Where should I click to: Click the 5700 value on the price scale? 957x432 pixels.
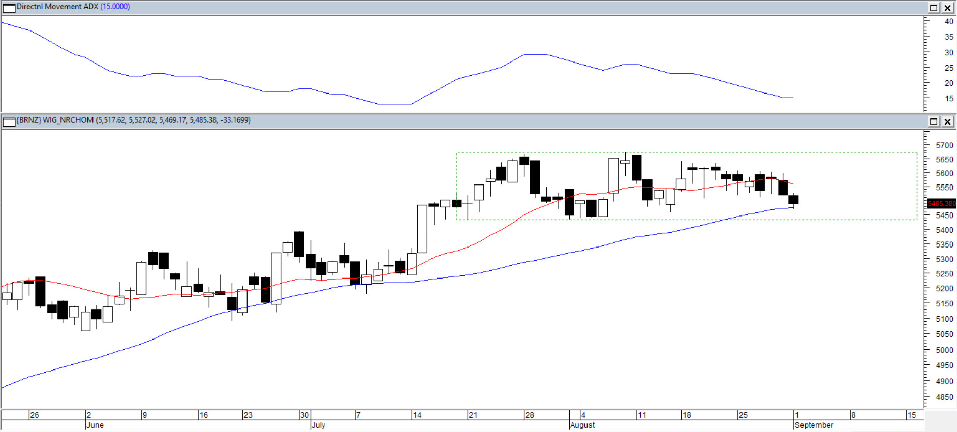click(944, 145)
